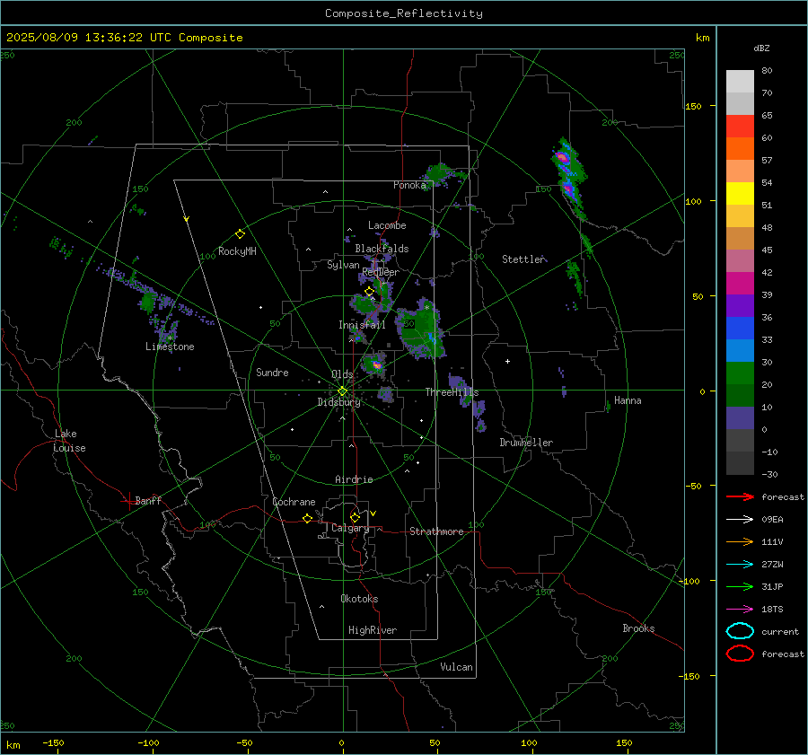Viewport: 808px width, 755px height.
Task: Click the yellow diamond marker at Calgary
Action: (355, 517)
